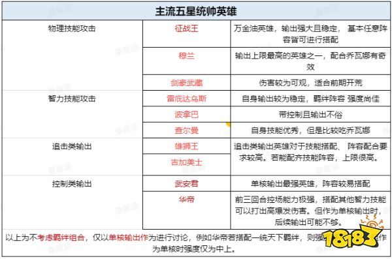
Task: Select hero name 雷庇达乌斯
Action: [x=186, y=99]
